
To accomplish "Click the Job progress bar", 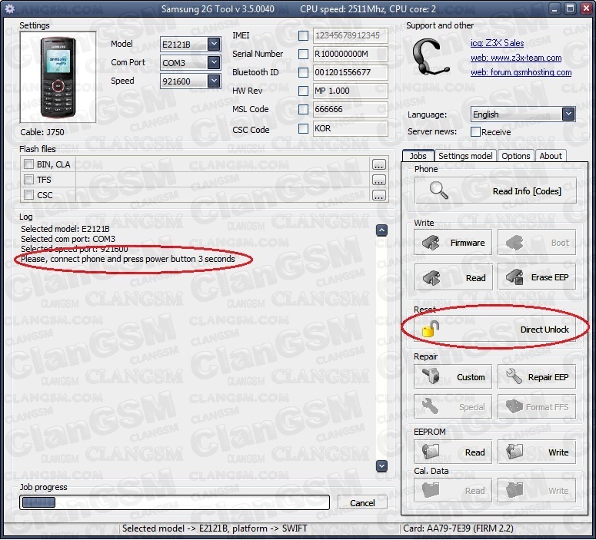I will (x=174, y=502).
